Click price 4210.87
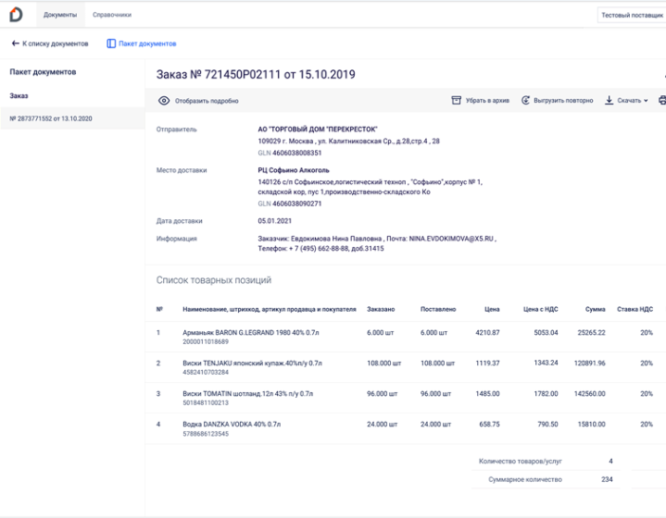The width and height of the screenshot is (666, 518). 487,333
